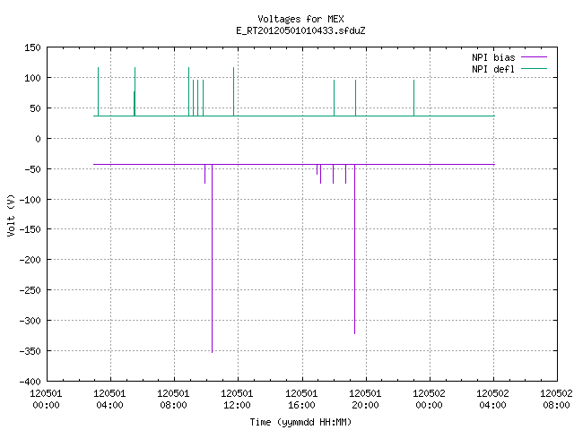Click the 100 y-axis tick label
574x430 pixels.
pyautogui.click(x=32, y=78)
